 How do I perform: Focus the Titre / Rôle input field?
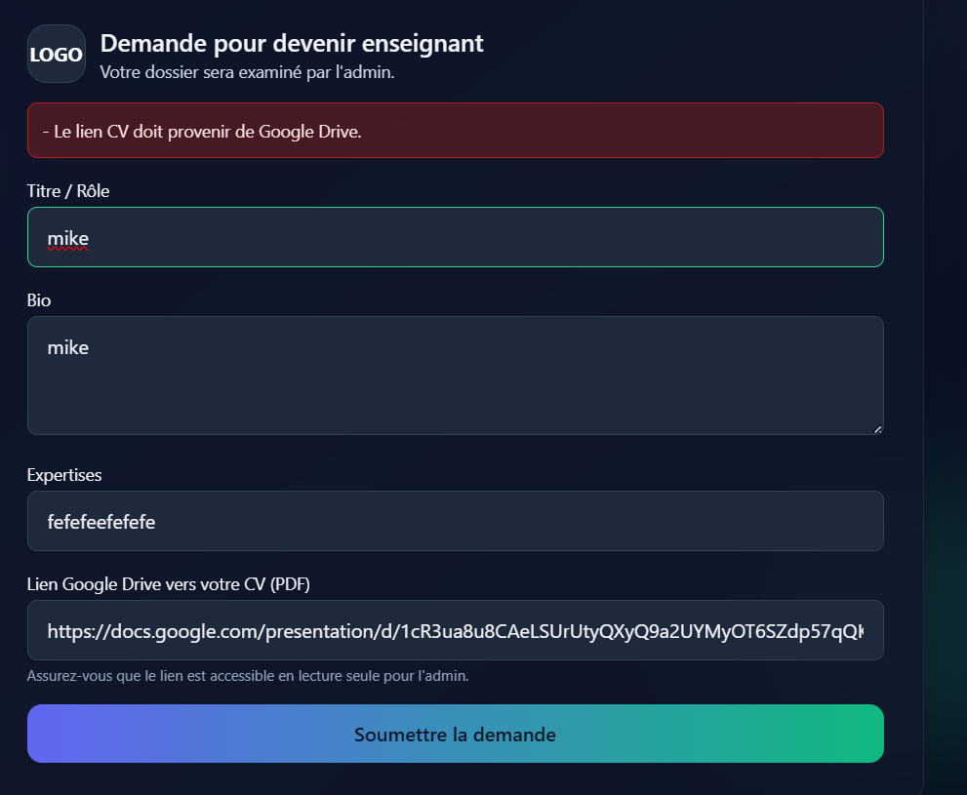point(455,237)
